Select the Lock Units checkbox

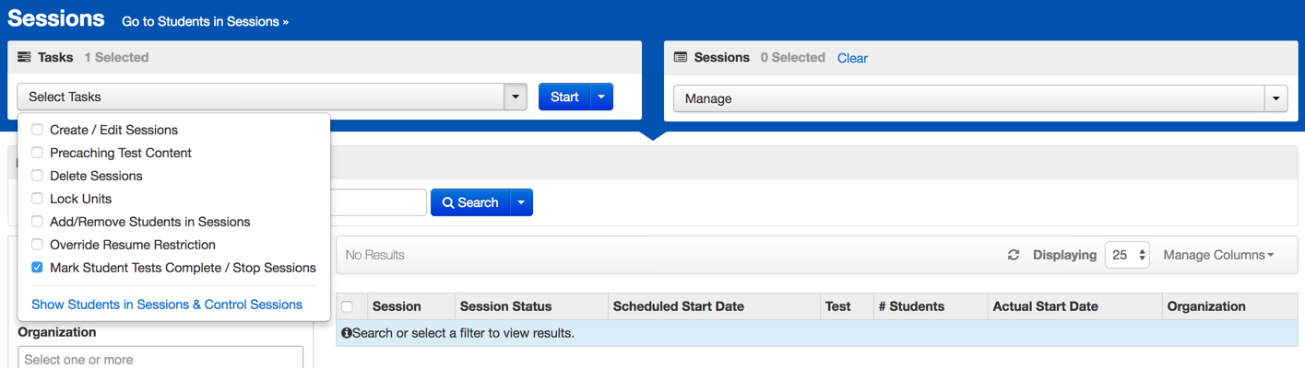(38, 199)
